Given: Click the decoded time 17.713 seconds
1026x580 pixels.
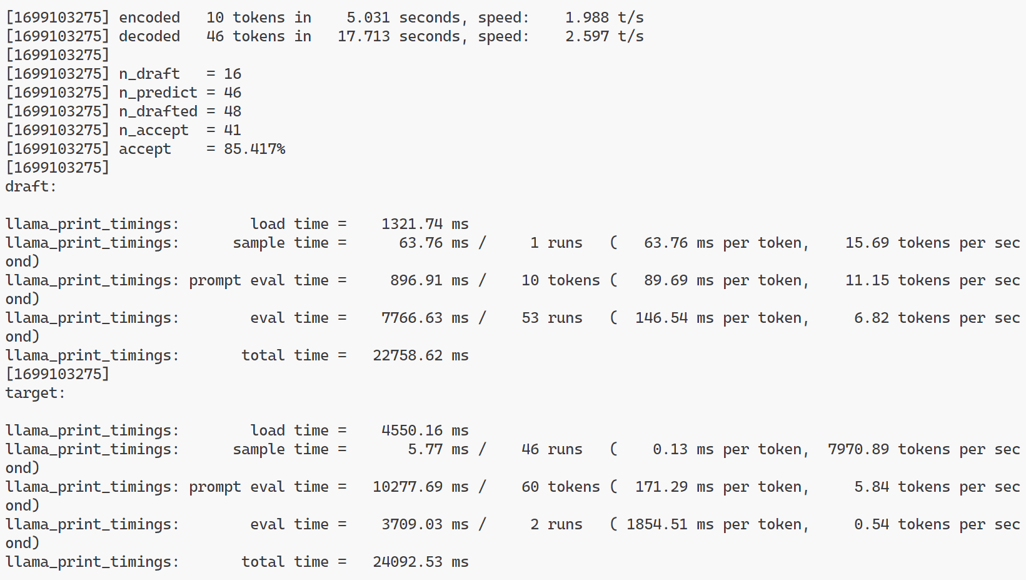Looking at the screenshot, I should 363,36.
